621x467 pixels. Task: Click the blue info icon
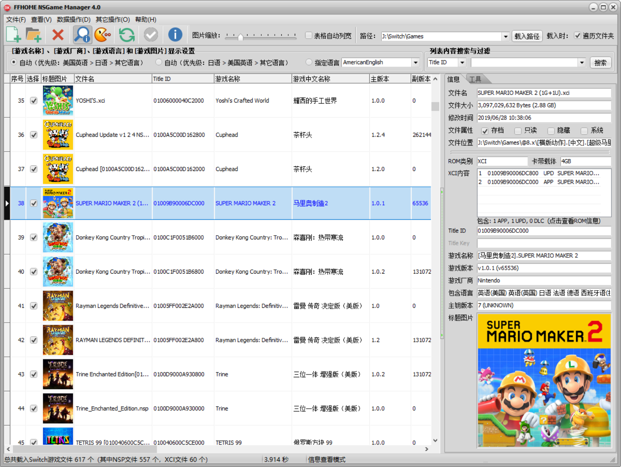pos(175,35)
